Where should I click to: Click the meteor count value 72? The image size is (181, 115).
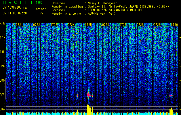[x=42, y=13]
